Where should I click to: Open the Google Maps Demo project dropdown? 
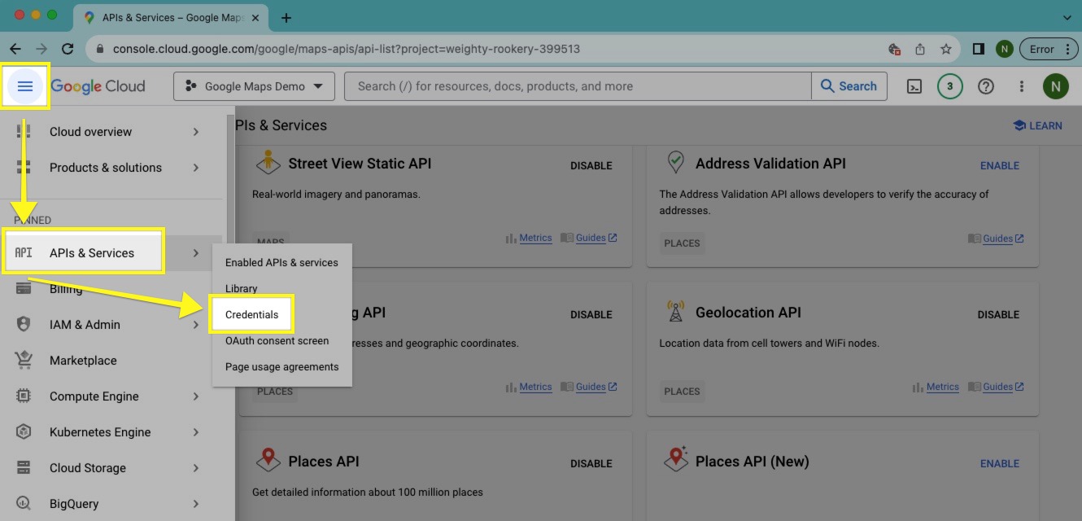point(254,86)
